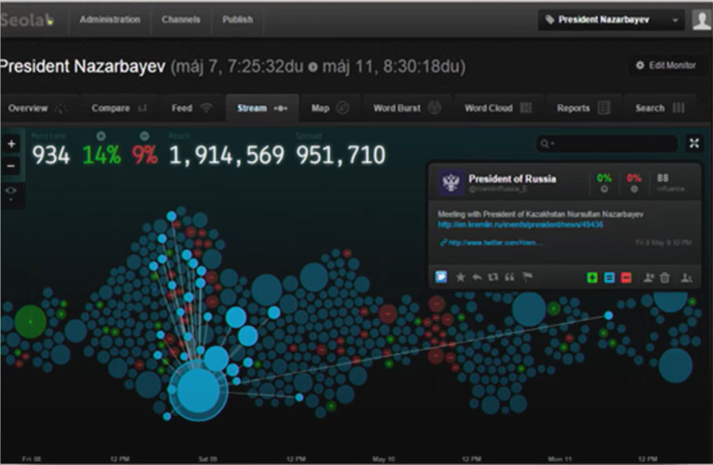Screen dimensions: 713x465
Task: Open the en.kremlin.ru link in tweet
Action: point(520,224)
